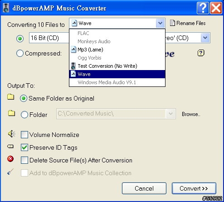Screen dimensions: 224x202
Task: Click the Rename Files document icon
Action: click(172, 23)
